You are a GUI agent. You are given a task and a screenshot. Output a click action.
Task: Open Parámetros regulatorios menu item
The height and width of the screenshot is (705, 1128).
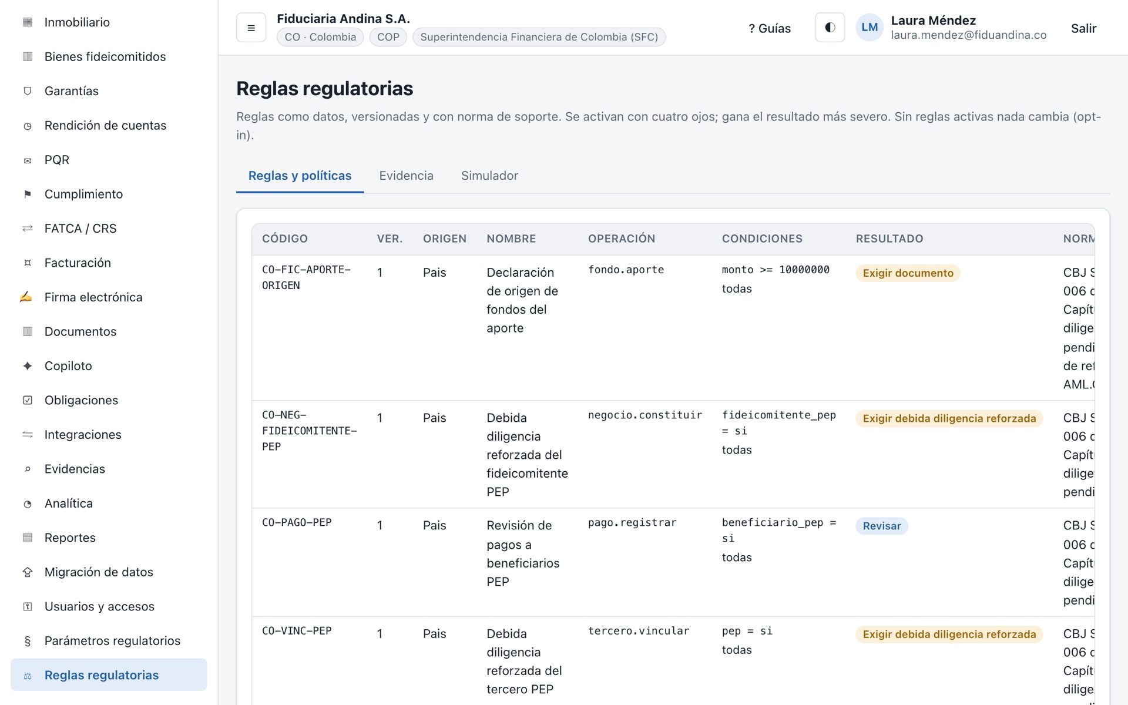tap(109, 641)
